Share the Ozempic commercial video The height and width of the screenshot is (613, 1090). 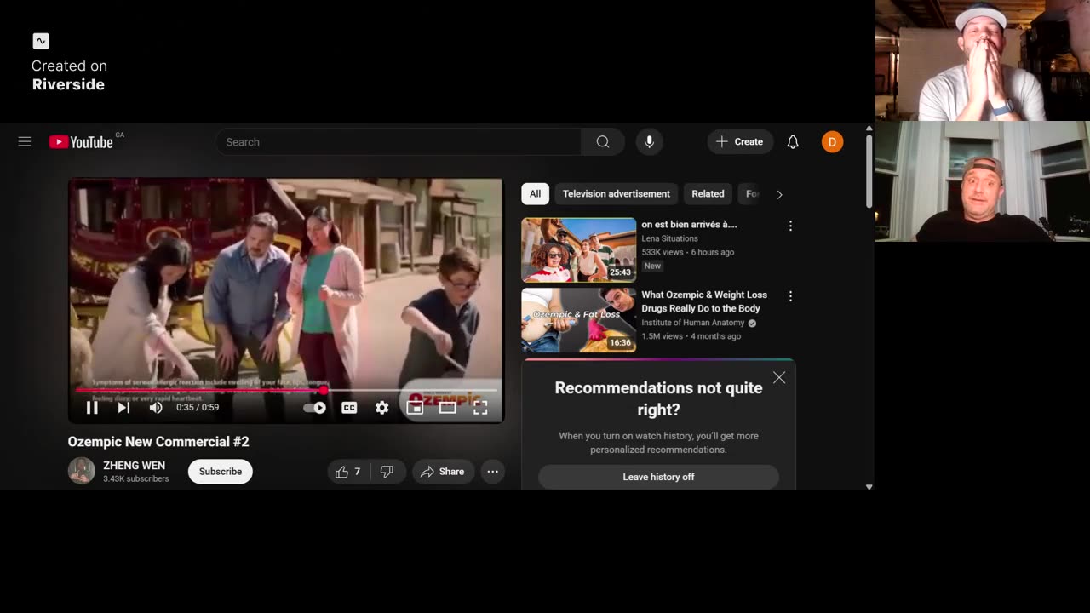[442, 472]
